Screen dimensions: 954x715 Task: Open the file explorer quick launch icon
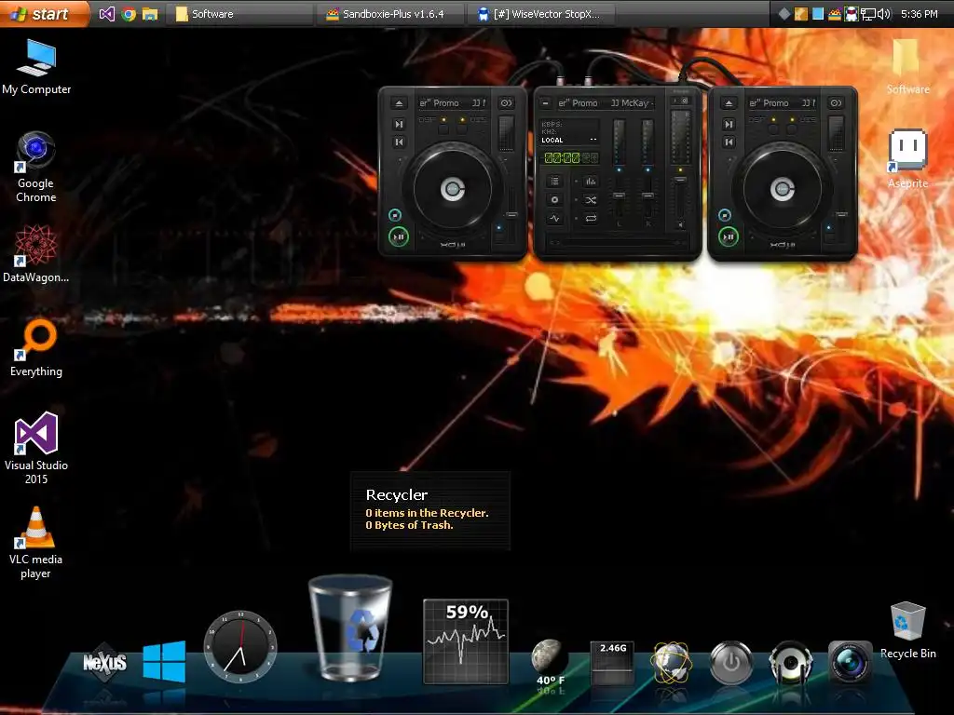(x=150, y=13)
